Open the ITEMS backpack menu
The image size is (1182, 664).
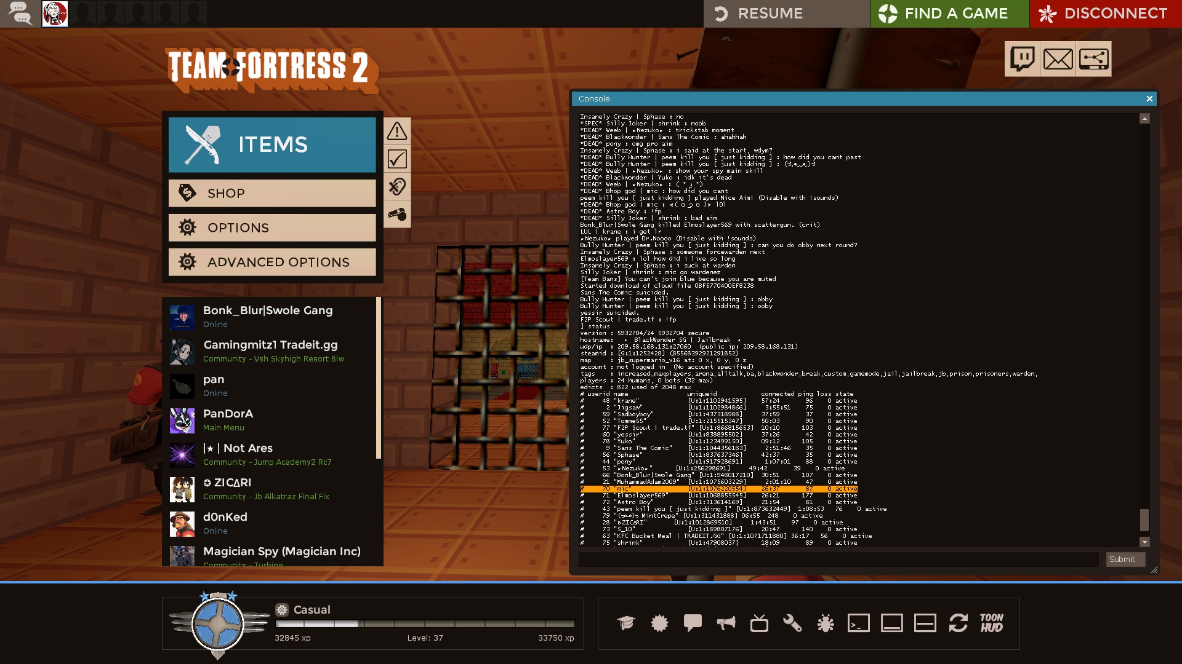[x=272, y=144]
